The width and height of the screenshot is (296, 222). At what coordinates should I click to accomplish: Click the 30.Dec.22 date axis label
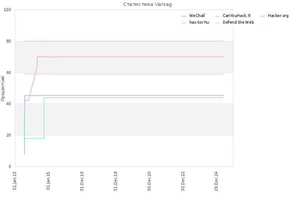tap(183, 181)
